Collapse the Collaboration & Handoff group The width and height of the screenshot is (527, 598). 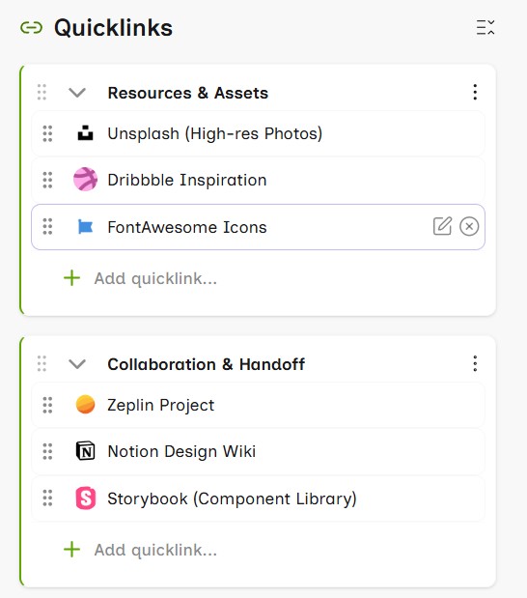77,364
